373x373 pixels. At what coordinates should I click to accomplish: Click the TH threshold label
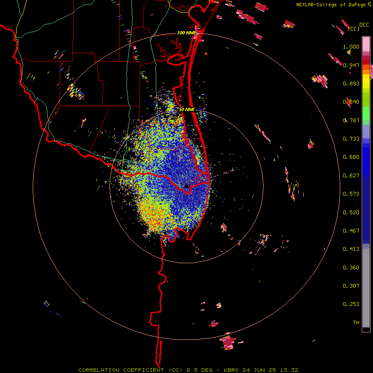[356, 323]
